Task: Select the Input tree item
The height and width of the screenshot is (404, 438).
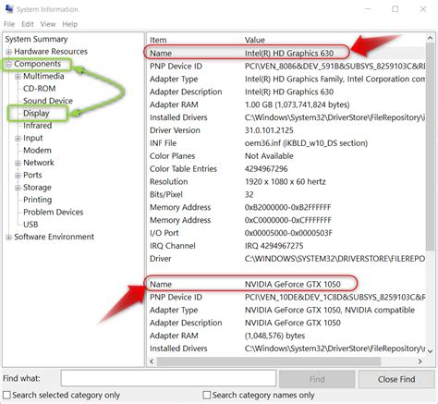Action: coord(33,138)
